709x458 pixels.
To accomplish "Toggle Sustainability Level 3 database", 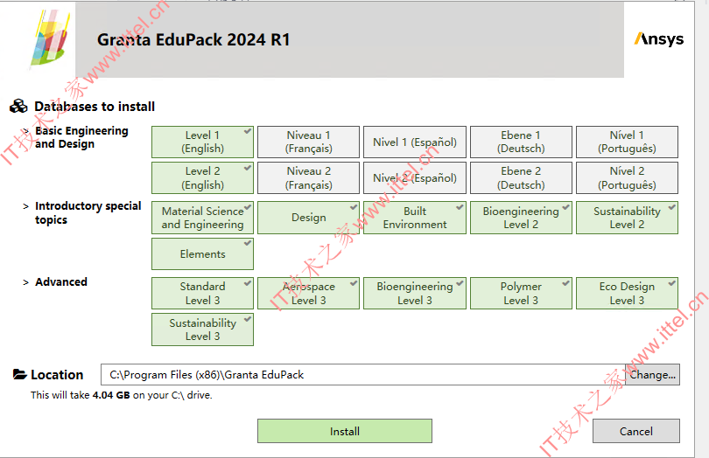I will (202, 330).
